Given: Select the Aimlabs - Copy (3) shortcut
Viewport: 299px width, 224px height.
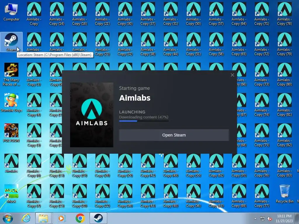Looking at the screenshot, I should [x=34, y=75].
